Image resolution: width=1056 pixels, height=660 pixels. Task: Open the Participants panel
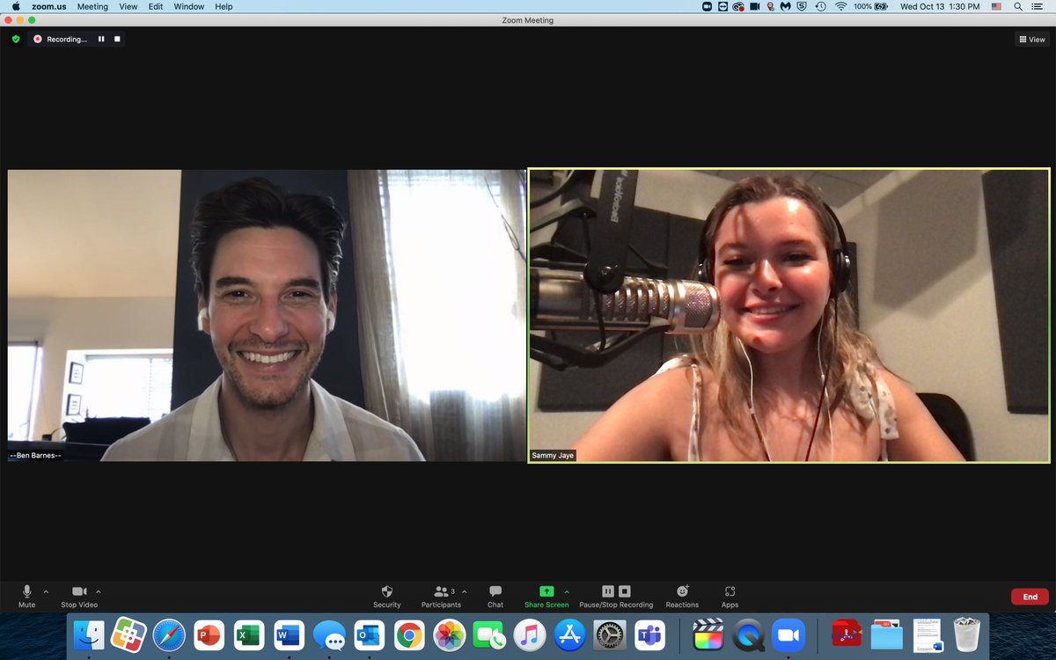pos(441,596)
